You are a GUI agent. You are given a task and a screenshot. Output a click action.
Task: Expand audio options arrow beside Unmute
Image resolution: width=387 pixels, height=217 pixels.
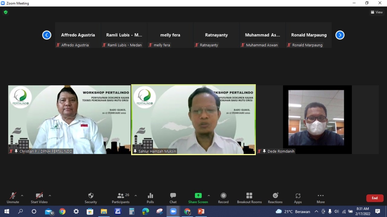(22, 196)
